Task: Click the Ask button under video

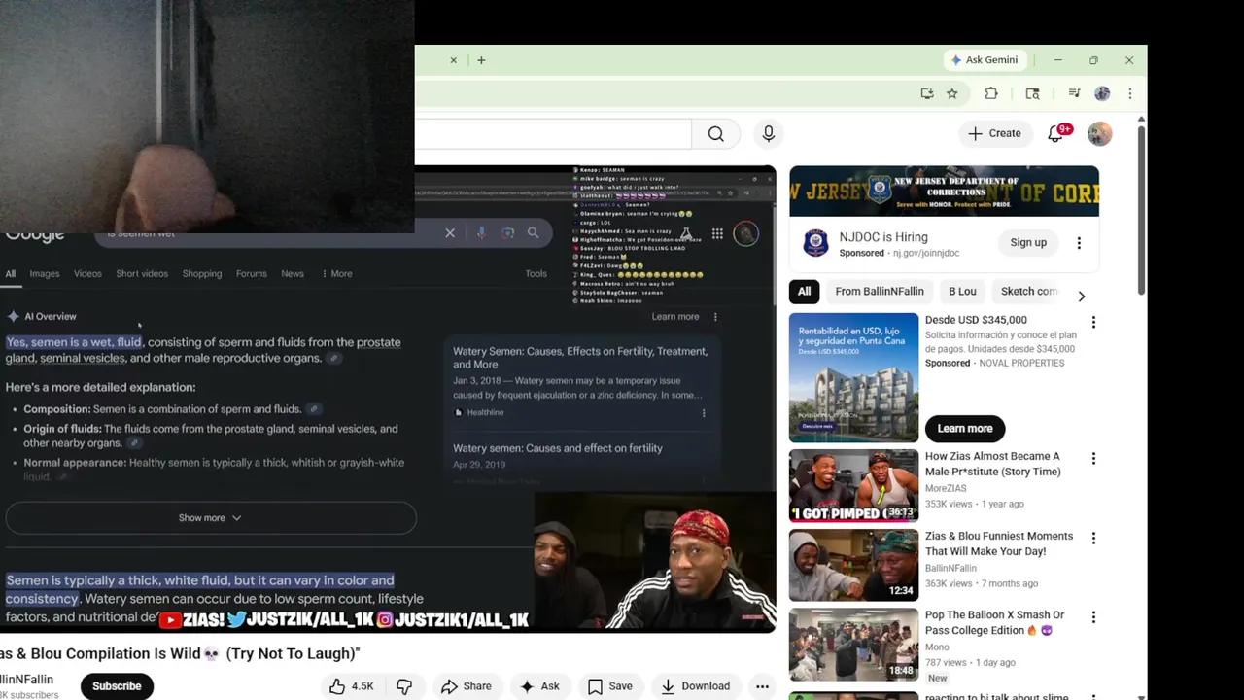Action: click(x=539, y=686)
